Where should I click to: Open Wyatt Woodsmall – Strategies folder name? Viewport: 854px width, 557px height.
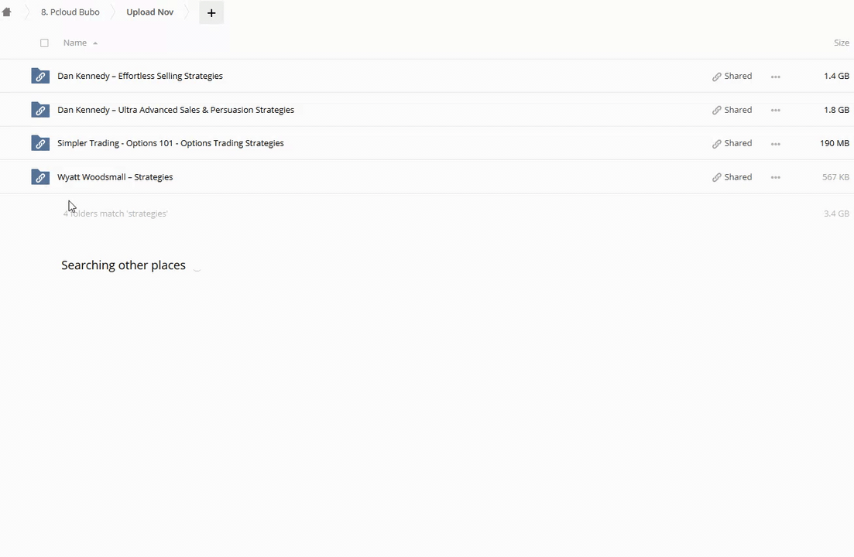[x=115, y=177]
